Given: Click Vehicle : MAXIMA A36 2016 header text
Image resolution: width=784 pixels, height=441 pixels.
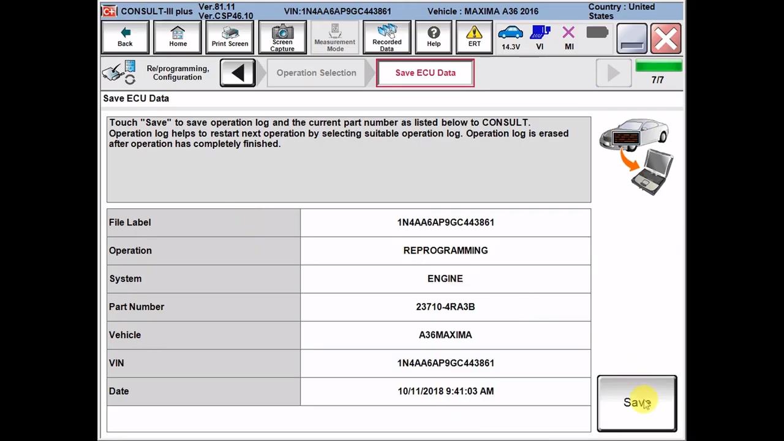Looking at the screenshot, I should tap(483, 11).
